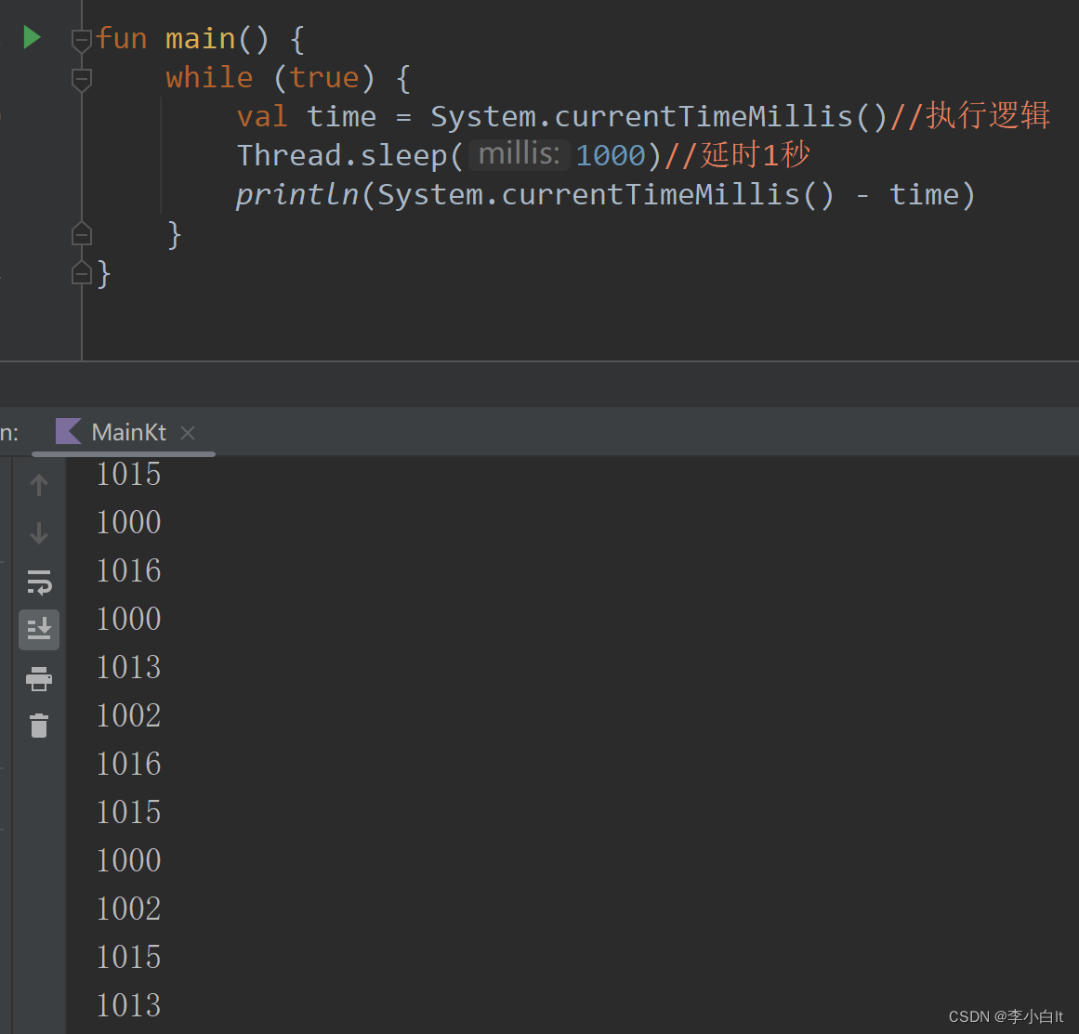Click the while block closing fold marker
Viewport: 1079px width, 1034px height.
click(x=82, y=235)
